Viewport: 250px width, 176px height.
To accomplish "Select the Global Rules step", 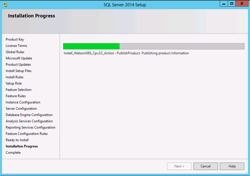I will tap(15, 52).
